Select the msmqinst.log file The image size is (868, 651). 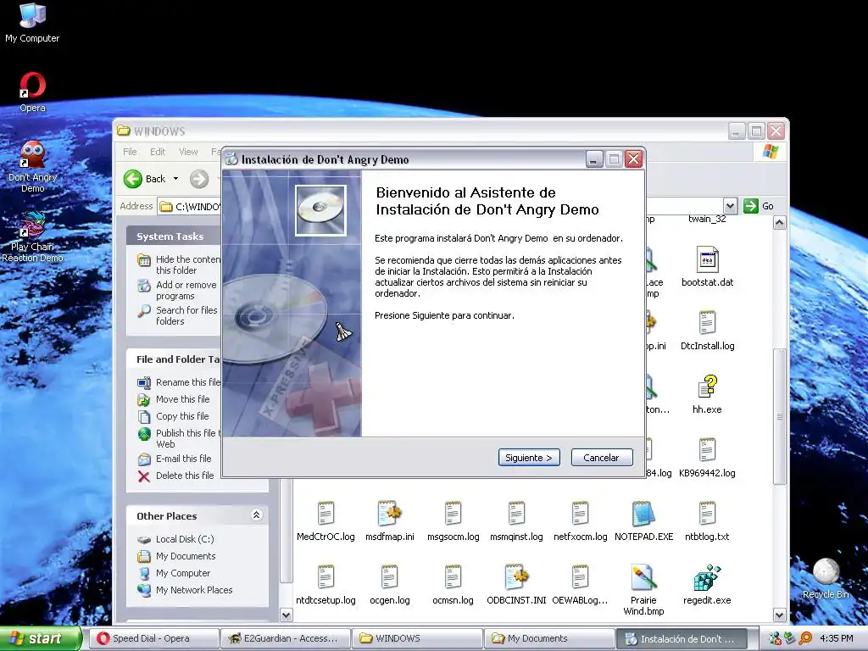(516, 521)
